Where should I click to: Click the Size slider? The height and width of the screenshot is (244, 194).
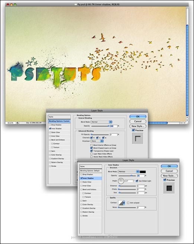pos(127,193)
